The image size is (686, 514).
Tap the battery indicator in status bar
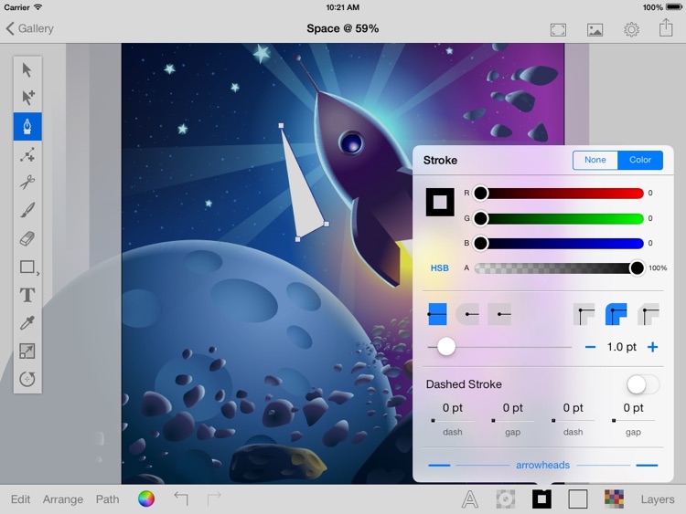(x=674, y=7)
